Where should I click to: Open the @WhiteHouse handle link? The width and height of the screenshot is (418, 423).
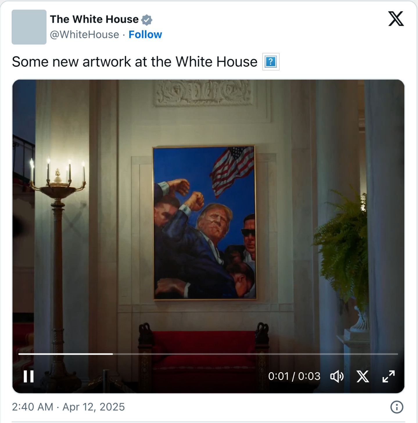click(85, 35)
